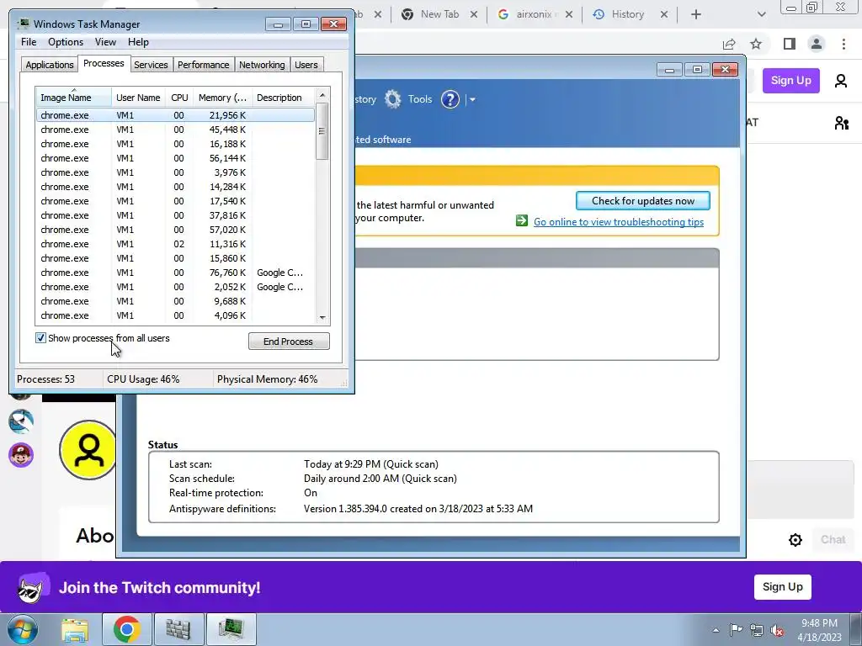Click the muted volume tray icon

[x=777, y=630]
